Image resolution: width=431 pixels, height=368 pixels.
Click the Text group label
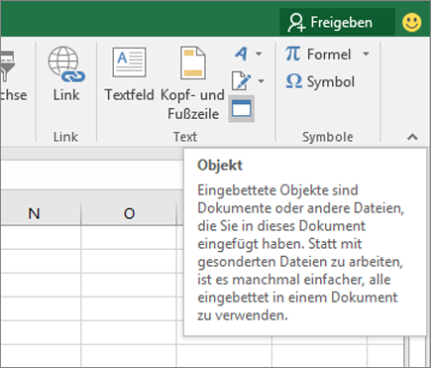[x=185, y=137]
